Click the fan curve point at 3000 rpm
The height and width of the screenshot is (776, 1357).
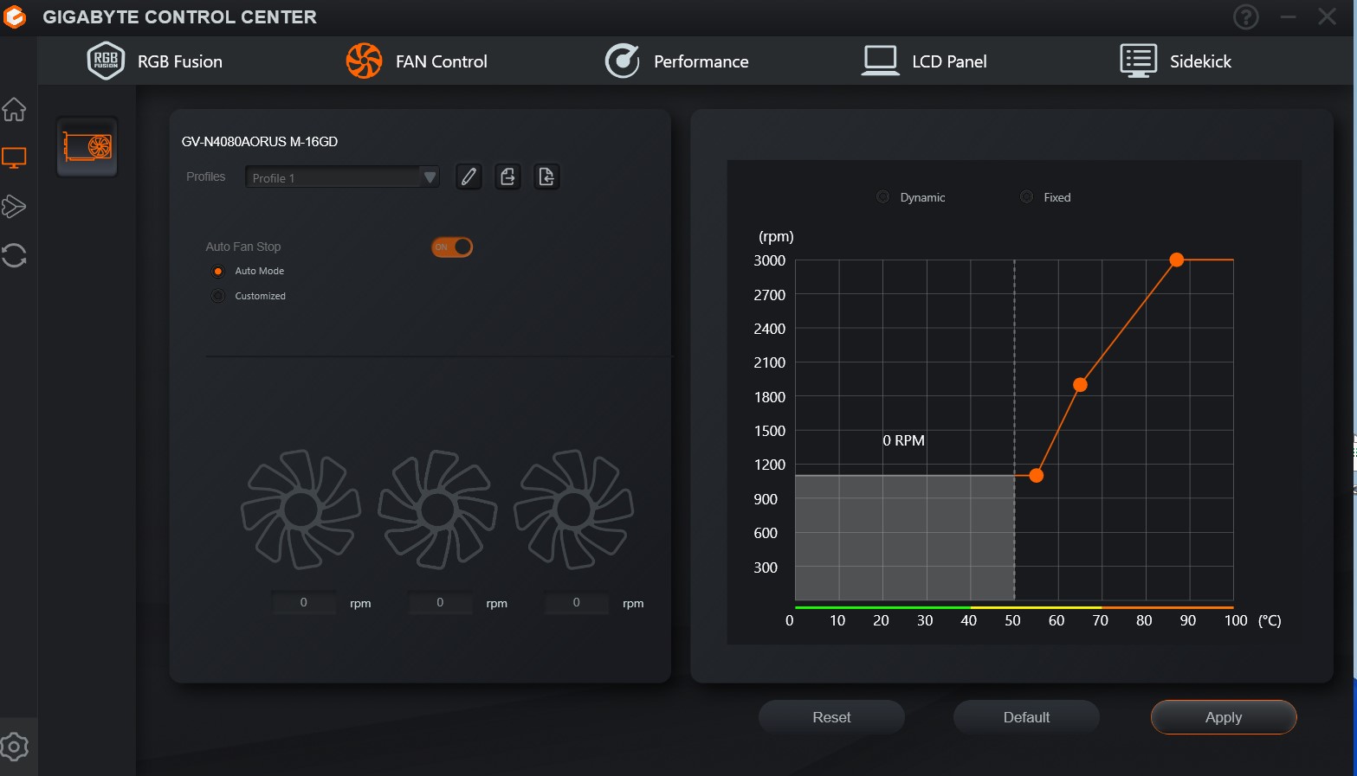point(1176,260)
